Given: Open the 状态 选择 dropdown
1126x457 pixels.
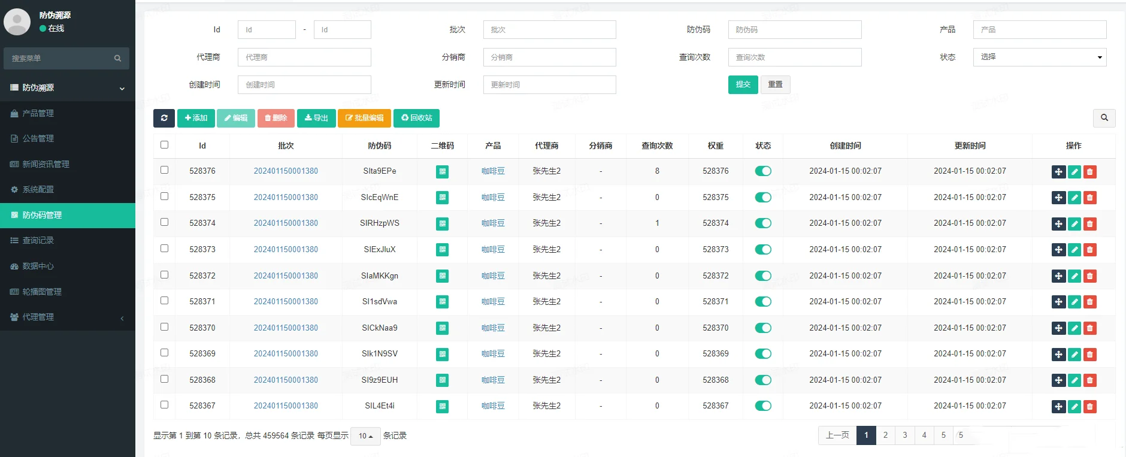Looking at the screenshot, I should (x=1040, y=57).
